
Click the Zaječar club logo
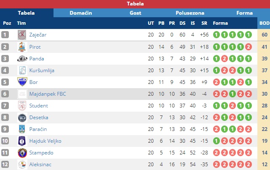pos(22,35)
